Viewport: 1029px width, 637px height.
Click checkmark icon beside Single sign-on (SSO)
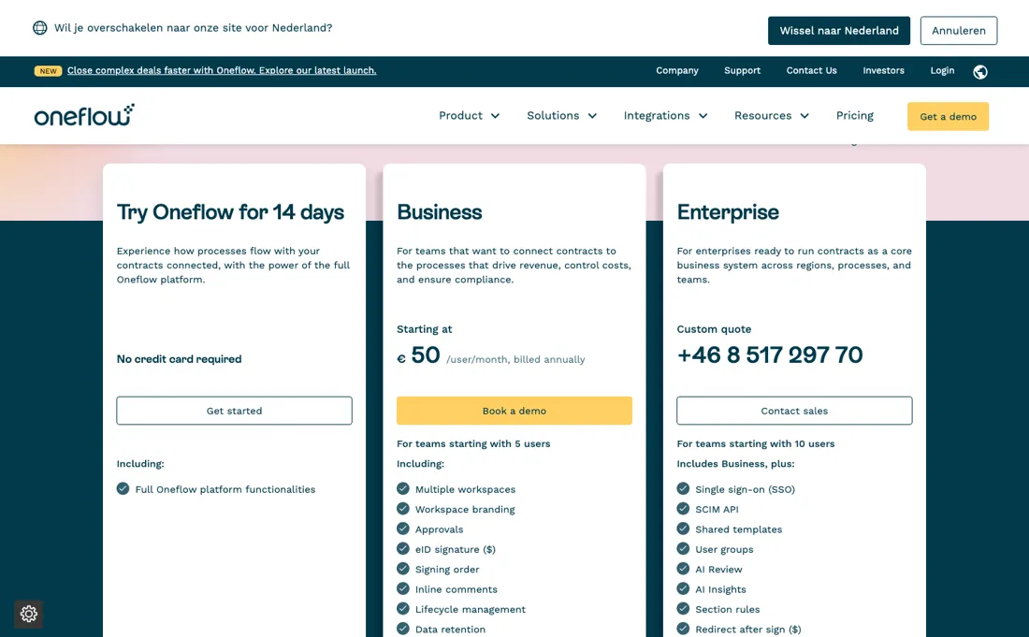coord(683,488)
